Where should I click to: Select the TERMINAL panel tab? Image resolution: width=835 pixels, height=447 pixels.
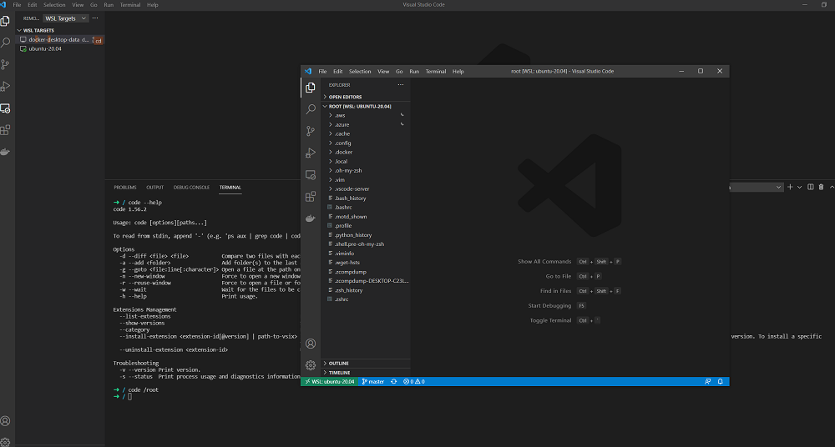coord(230,188)
